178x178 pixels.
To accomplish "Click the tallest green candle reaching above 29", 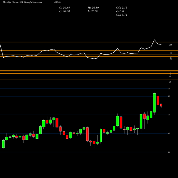I will click(155, 103).
